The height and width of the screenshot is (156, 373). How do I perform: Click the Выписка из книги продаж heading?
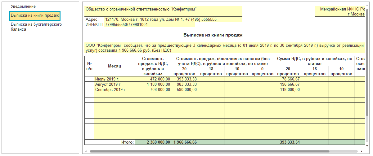[213, 35]
